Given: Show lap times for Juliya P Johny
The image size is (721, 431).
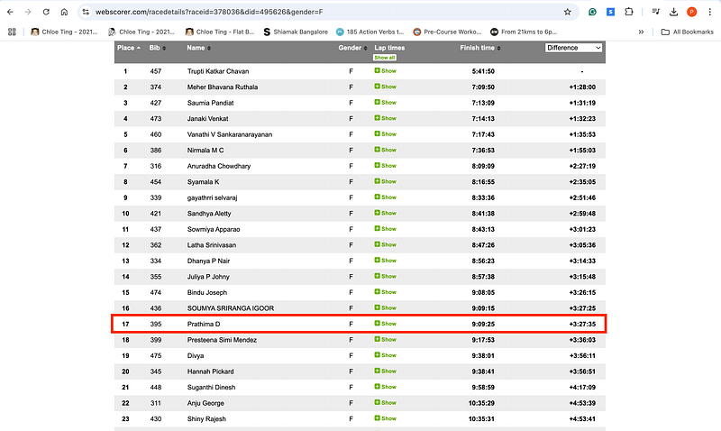Looking at the screenshot, I should coord(386,276).
